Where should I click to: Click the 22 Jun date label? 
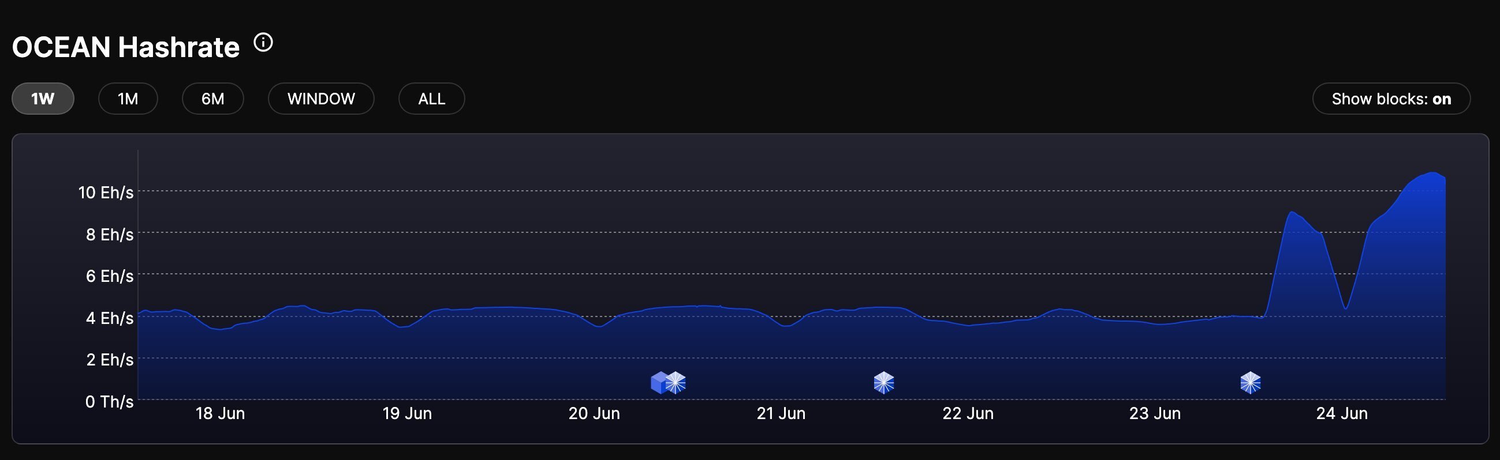click(x=968, y=413)
